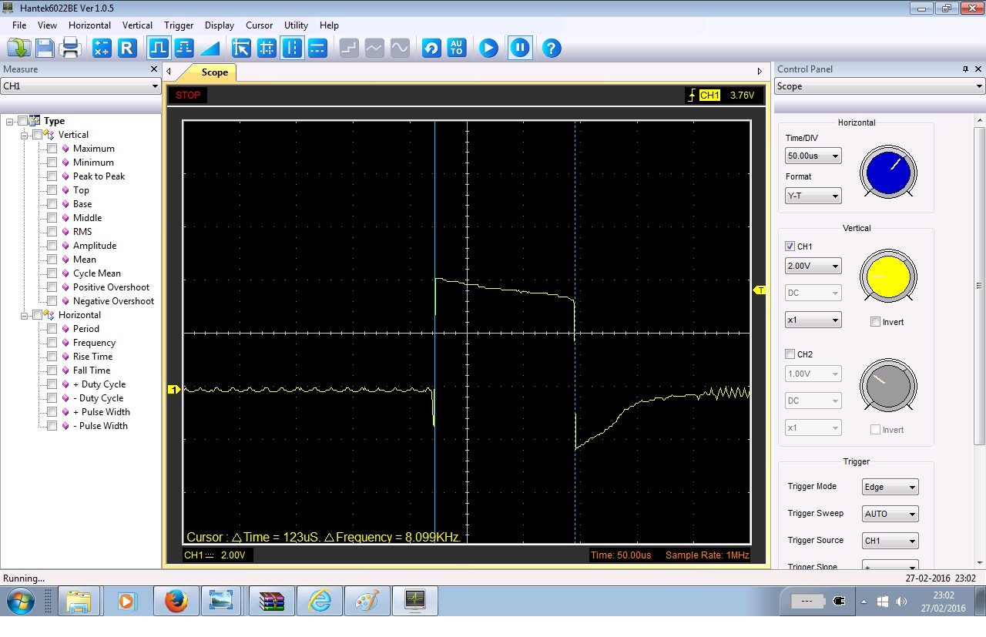Click the yellow trigger level marker T
Viewport: 986px width, 637px height.
tap(760, 290)
